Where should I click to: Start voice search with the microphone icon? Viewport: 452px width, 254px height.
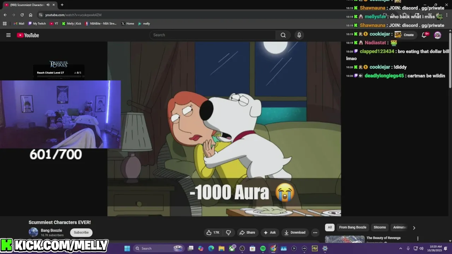(299, 35)
